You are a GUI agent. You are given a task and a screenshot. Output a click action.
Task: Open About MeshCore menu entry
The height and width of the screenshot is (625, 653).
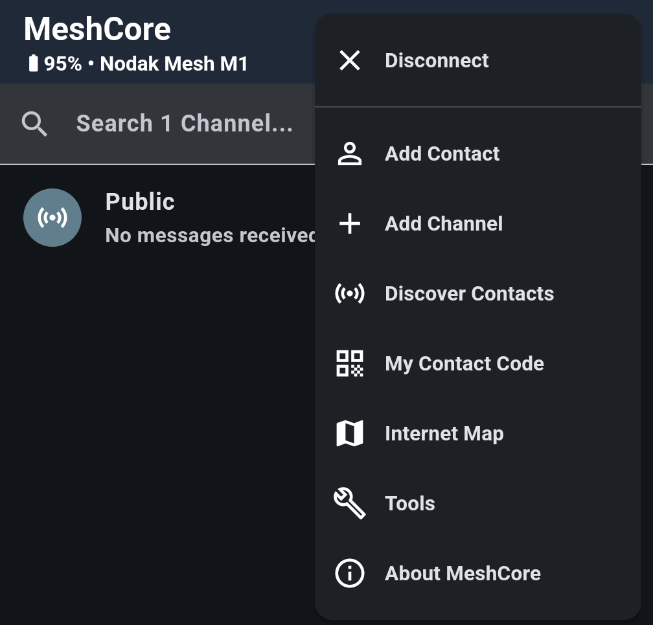point(463,573)
